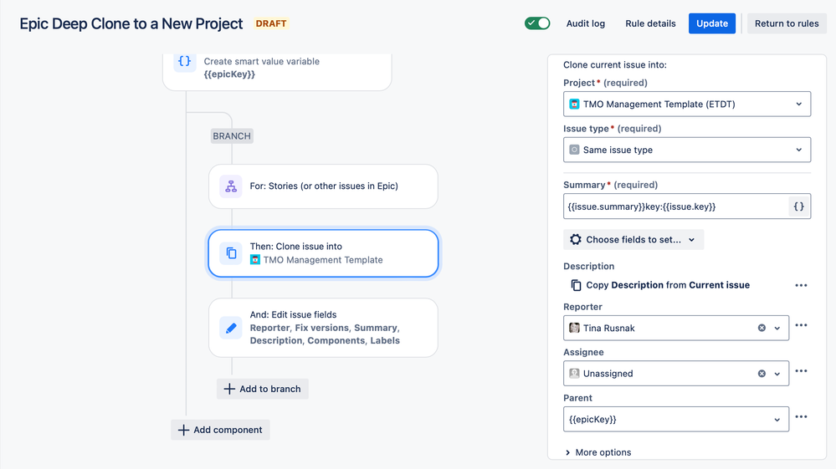
Task: Open the Assignee field's three-dot menu
Action: pyautogui.click(x=801, y=371)
